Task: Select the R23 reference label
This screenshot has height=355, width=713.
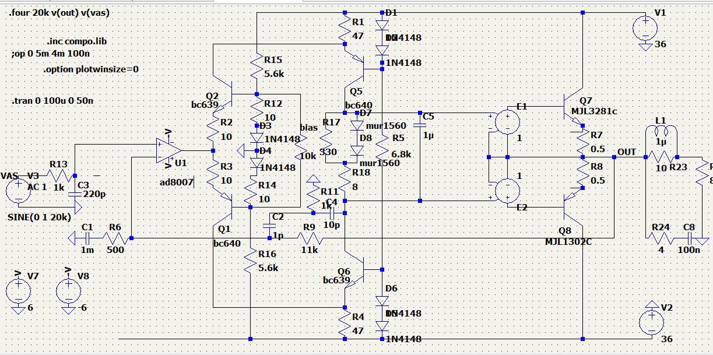Action: coord(678,168)
